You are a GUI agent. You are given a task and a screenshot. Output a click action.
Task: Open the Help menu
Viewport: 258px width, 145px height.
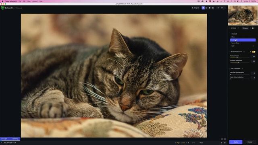click(41, 1)
